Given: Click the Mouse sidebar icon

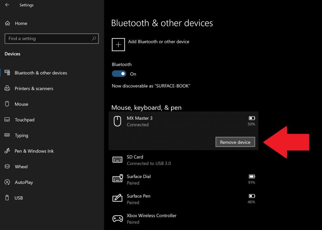Looking at the screenshot, I should point(7,104).
